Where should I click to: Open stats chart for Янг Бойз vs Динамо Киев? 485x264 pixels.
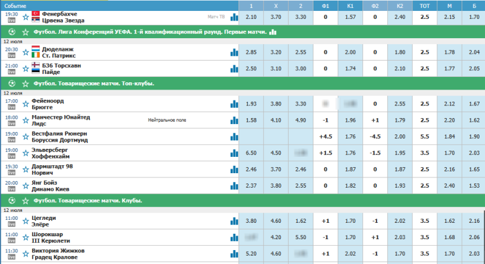click(x=233, y=185)
